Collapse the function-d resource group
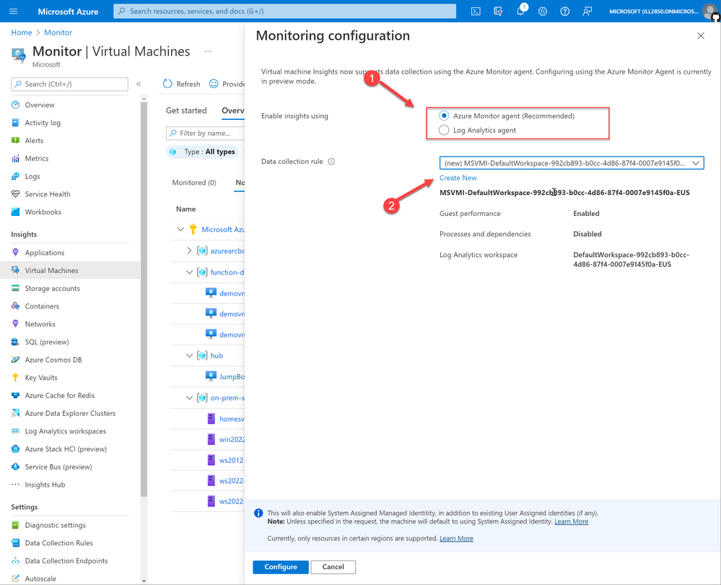The width and height of the screenshot is (721, 585). click(x=189, y=272)
